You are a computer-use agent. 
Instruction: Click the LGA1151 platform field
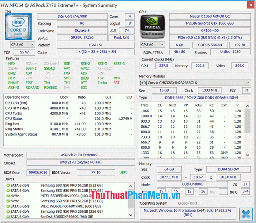96,45
